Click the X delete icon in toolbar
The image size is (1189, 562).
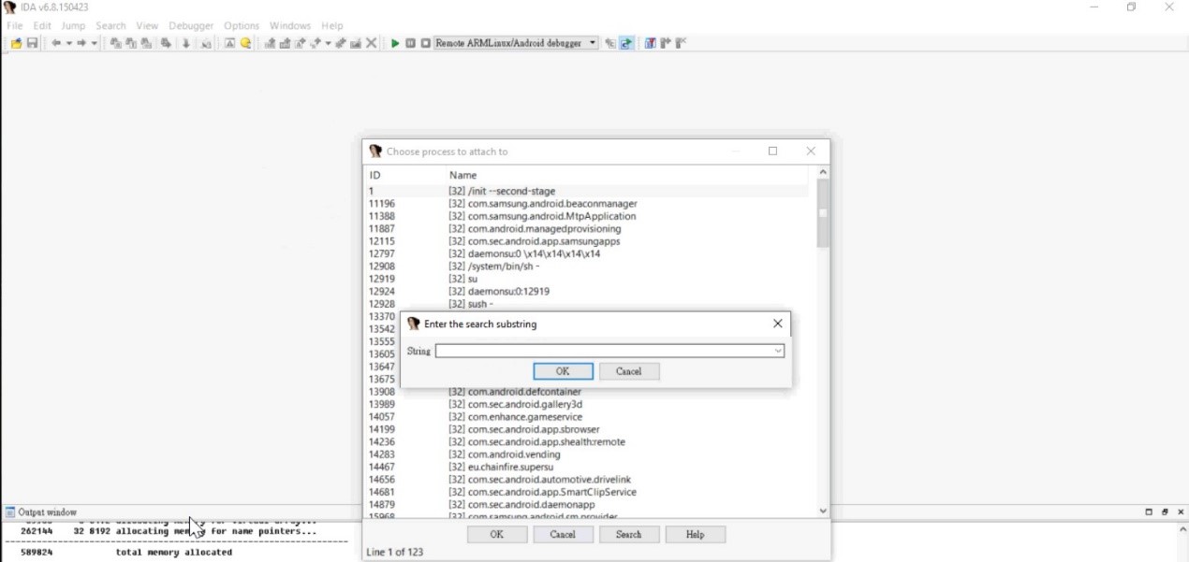(372, 43)
